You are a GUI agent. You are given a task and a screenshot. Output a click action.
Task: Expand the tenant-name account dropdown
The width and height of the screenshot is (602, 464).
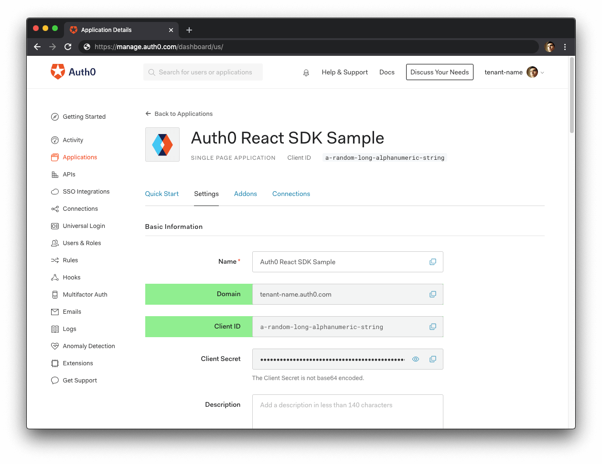click(514, 72)
